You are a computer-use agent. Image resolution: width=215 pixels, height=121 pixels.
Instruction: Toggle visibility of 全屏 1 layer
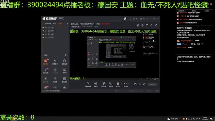pos(43,34)
